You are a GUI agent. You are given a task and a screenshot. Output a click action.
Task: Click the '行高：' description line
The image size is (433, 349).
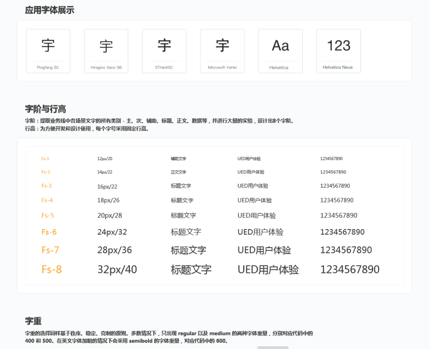pyautogui.click(x=87, y=128)
